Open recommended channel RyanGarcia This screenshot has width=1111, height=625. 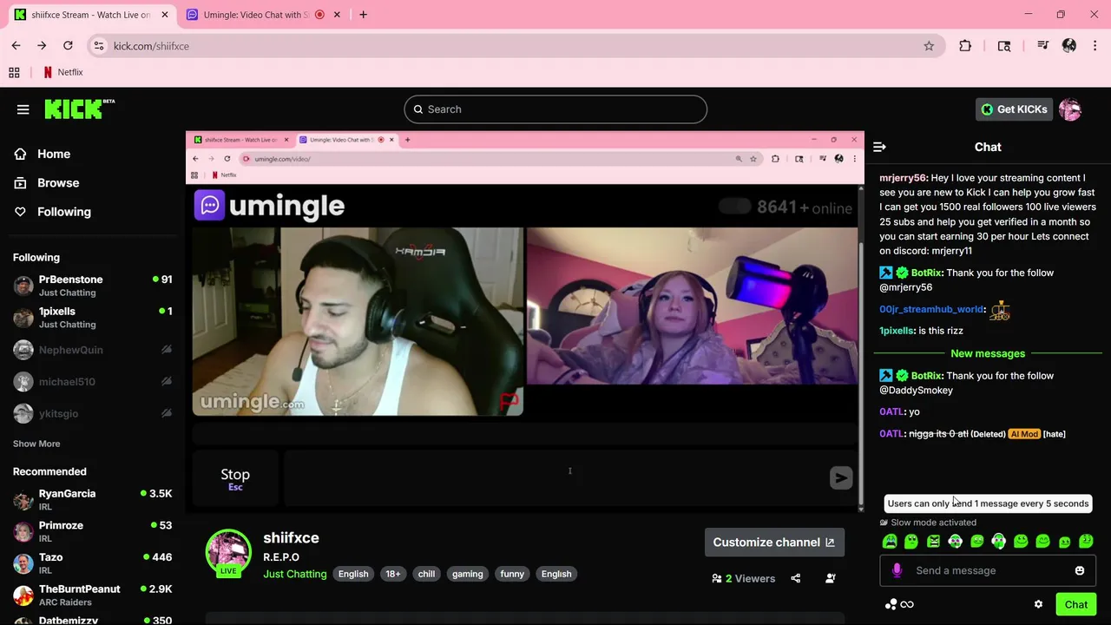[92, 499]
